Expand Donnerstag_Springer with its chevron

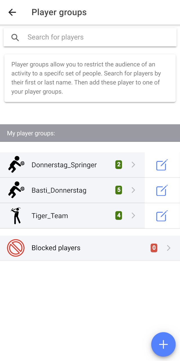coord(134,165)
